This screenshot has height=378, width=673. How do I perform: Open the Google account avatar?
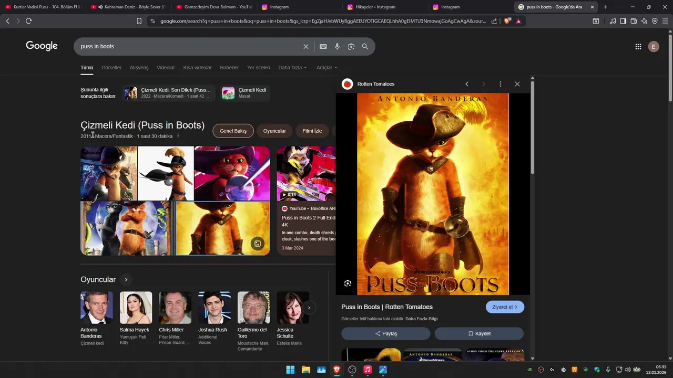pyautogui.click(x=654, y=47)
